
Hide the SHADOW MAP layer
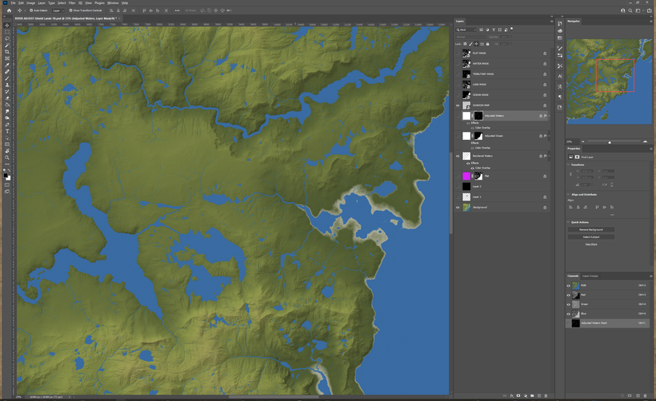point(458,105)
